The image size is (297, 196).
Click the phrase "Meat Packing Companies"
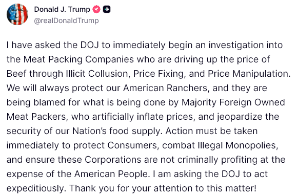pyautogui.click(x=78, y=59)
